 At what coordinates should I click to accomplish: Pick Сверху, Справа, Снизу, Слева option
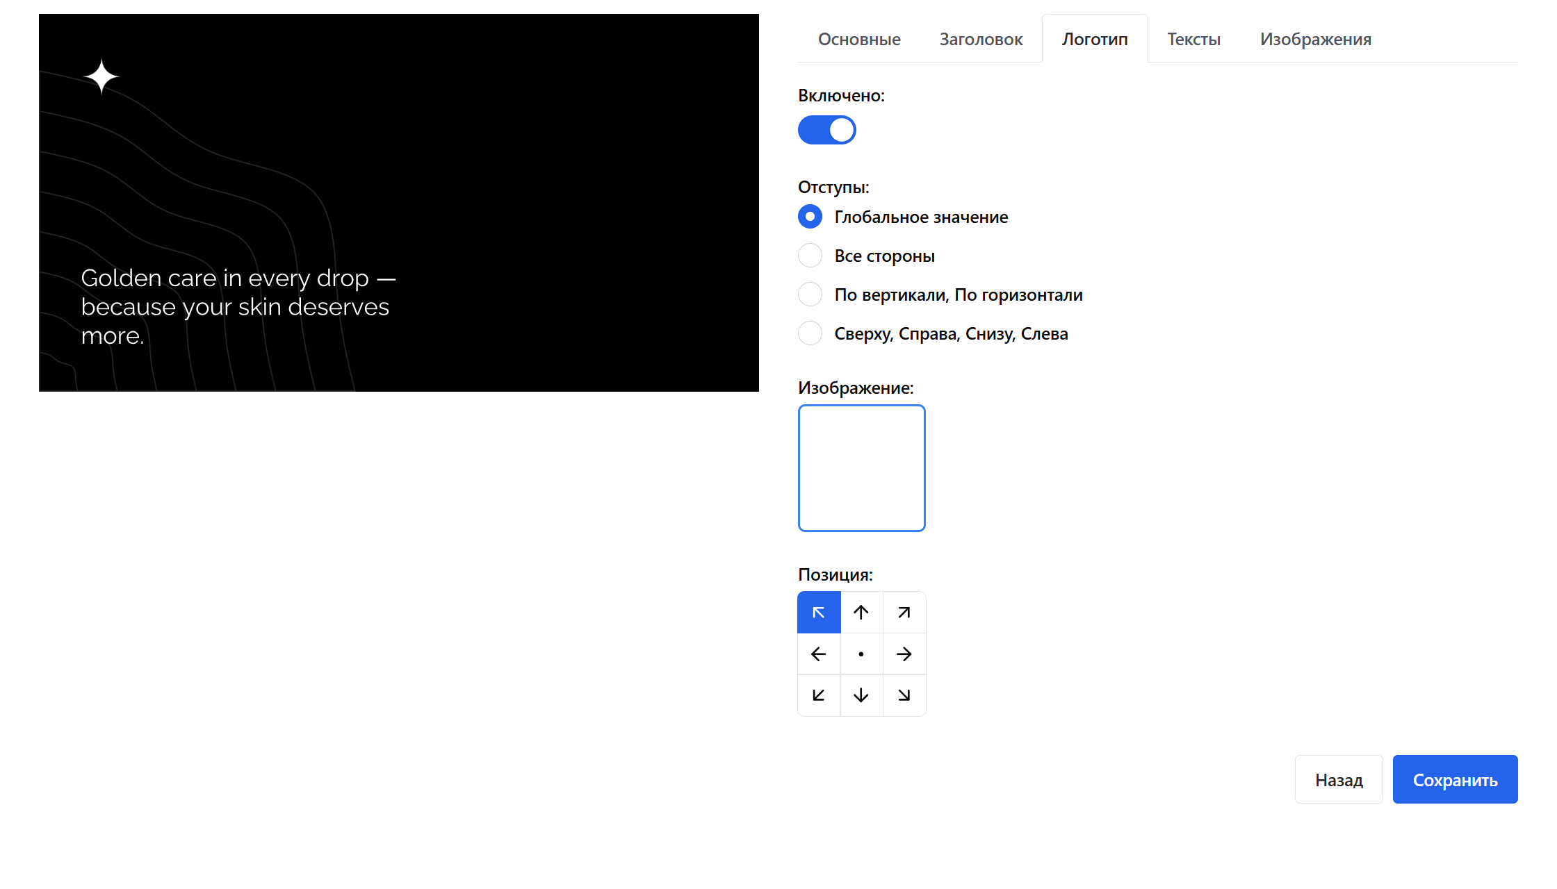(x=810, y=333)
